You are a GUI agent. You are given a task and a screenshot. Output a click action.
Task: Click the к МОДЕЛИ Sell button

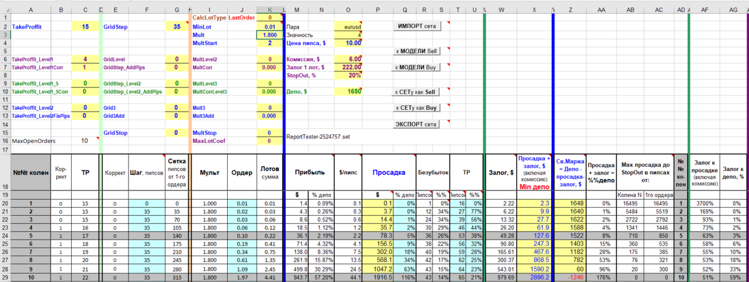click(418, 51)
